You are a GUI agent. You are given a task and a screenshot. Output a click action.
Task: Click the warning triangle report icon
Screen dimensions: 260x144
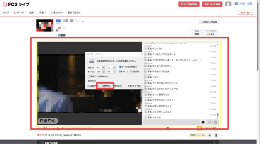coord(209,135)
